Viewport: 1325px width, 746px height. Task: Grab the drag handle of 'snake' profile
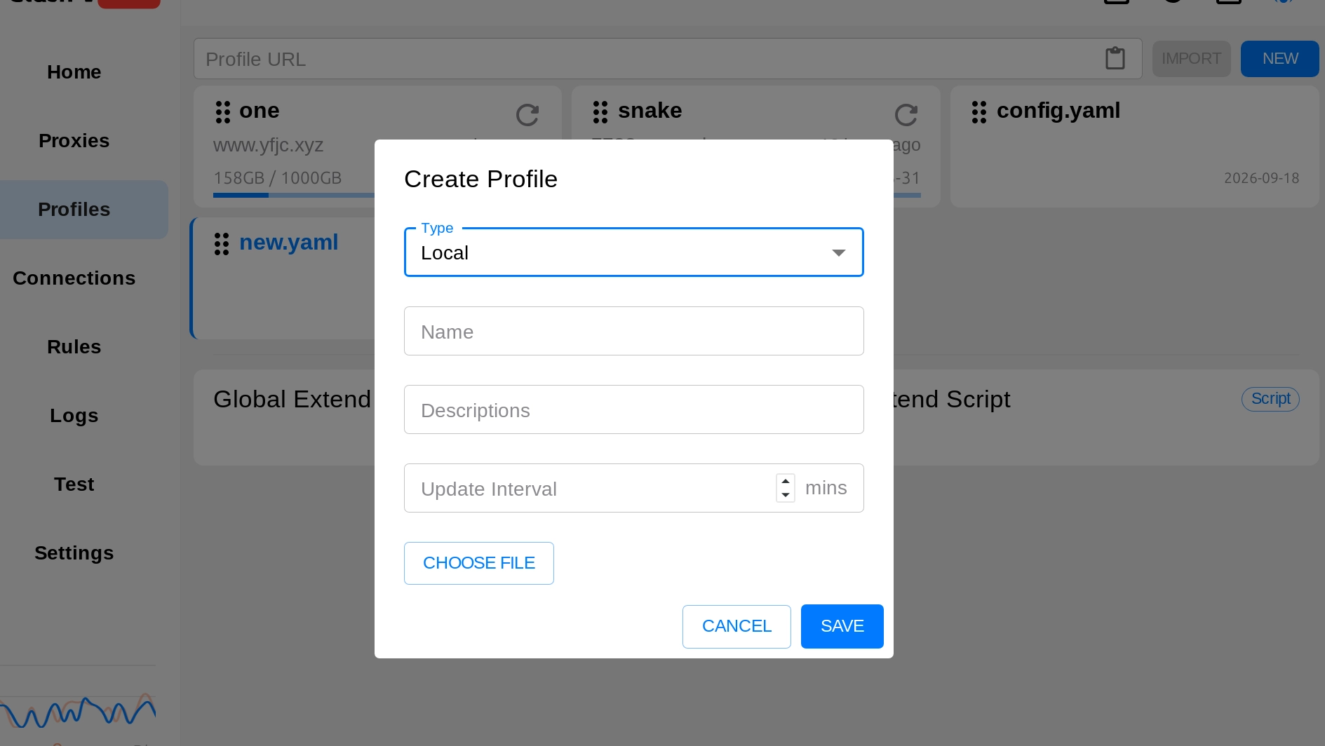coord(600,111)
